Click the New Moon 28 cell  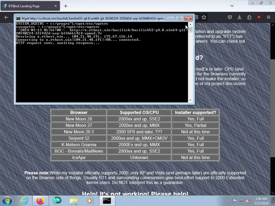79,119
